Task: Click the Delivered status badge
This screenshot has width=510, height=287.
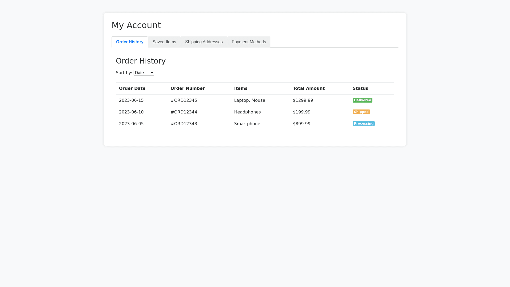Action: pyautogui.click(x=362, y=100)
